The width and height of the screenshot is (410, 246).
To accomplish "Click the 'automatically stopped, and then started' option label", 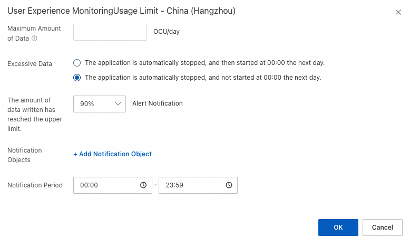I will [204, 63].
